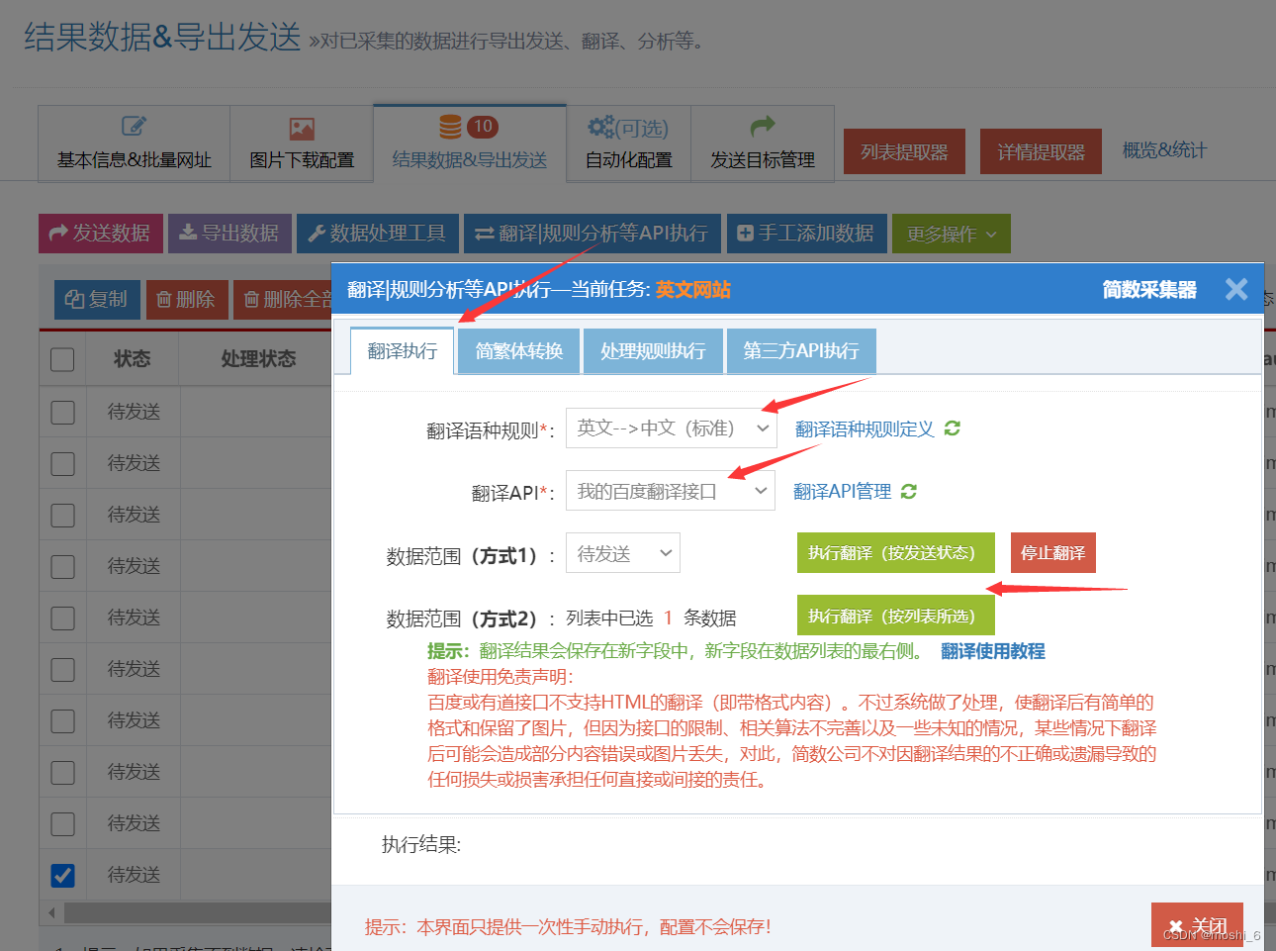Click the edit icon above 基本信息&批量网址

[x=134, y=127]
